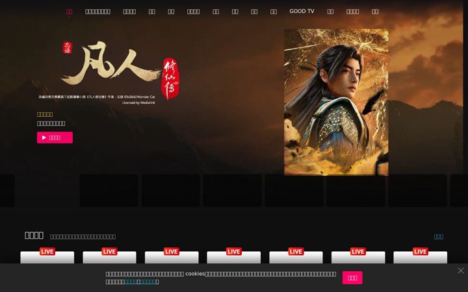Close the cookies notice with the X

461,271
